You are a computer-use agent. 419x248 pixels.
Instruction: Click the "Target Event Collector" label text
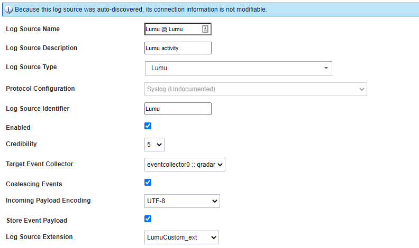pos(39,164)
